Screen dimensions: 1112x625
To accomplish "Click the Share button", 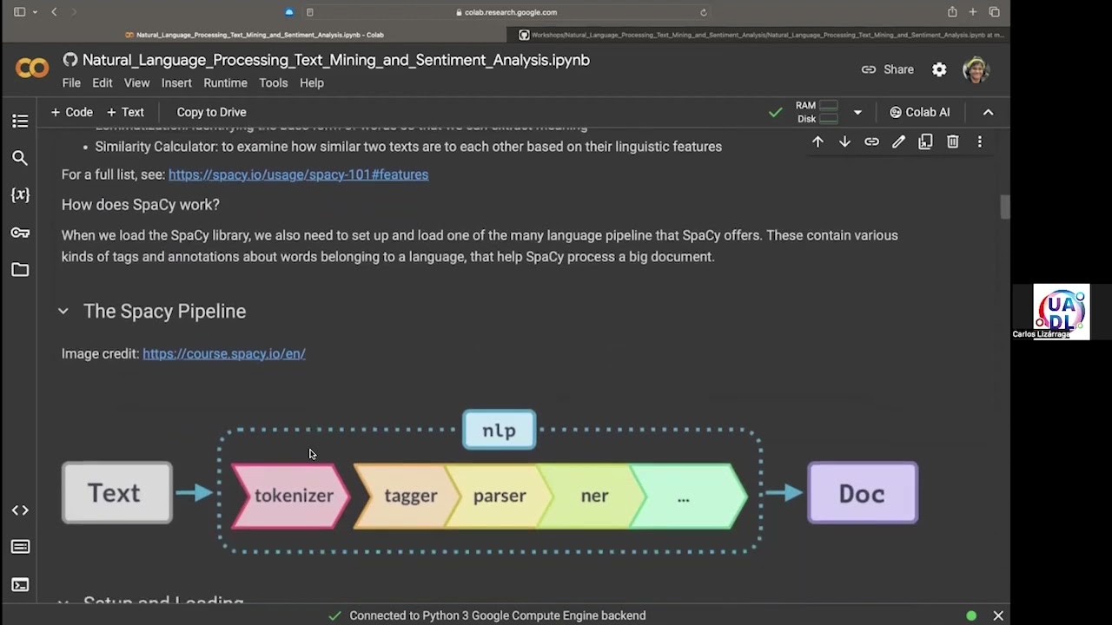I will (x=888, y=69).
